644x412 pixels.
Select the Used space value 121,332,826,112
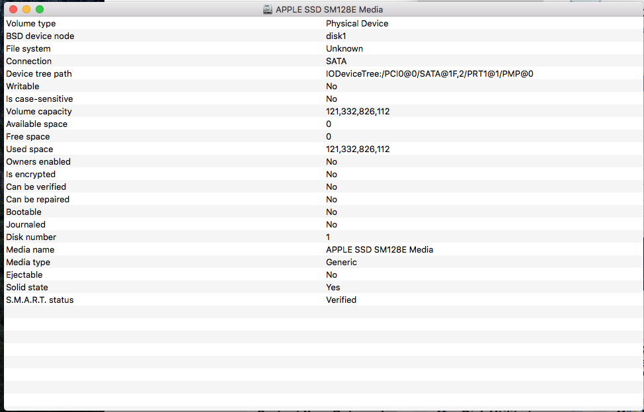click(x=358, y=149)
